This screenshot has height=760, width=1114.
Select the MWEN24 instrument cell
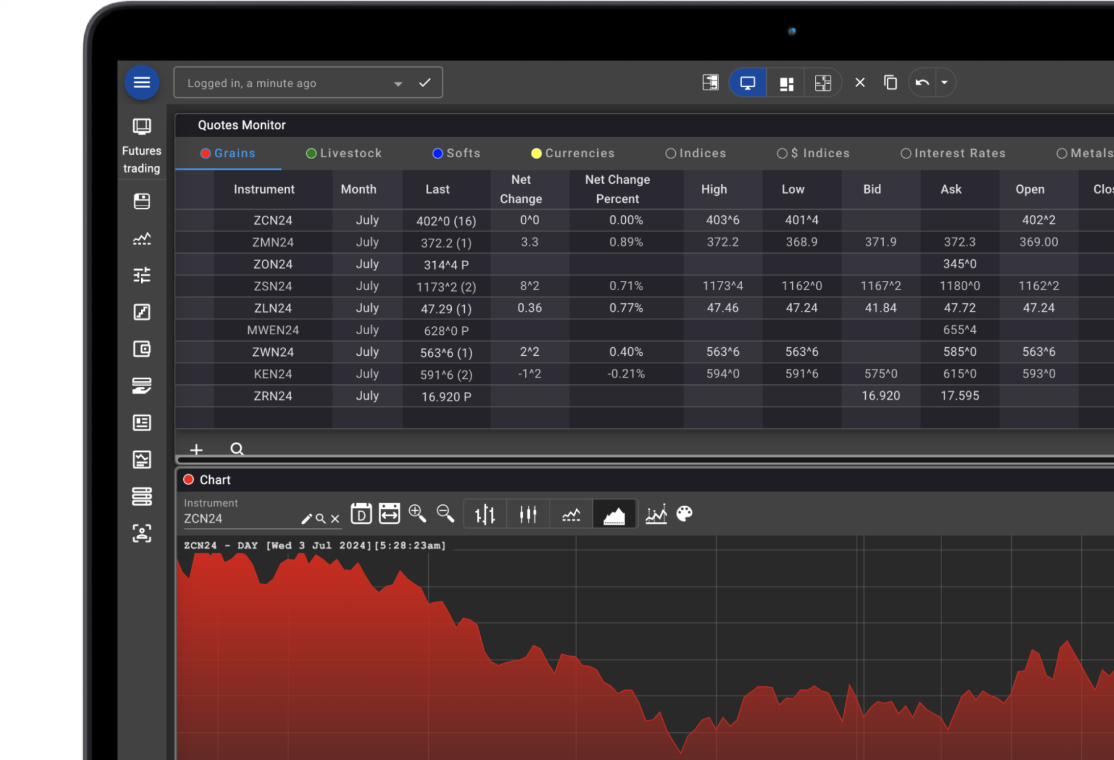pos(273,330)
